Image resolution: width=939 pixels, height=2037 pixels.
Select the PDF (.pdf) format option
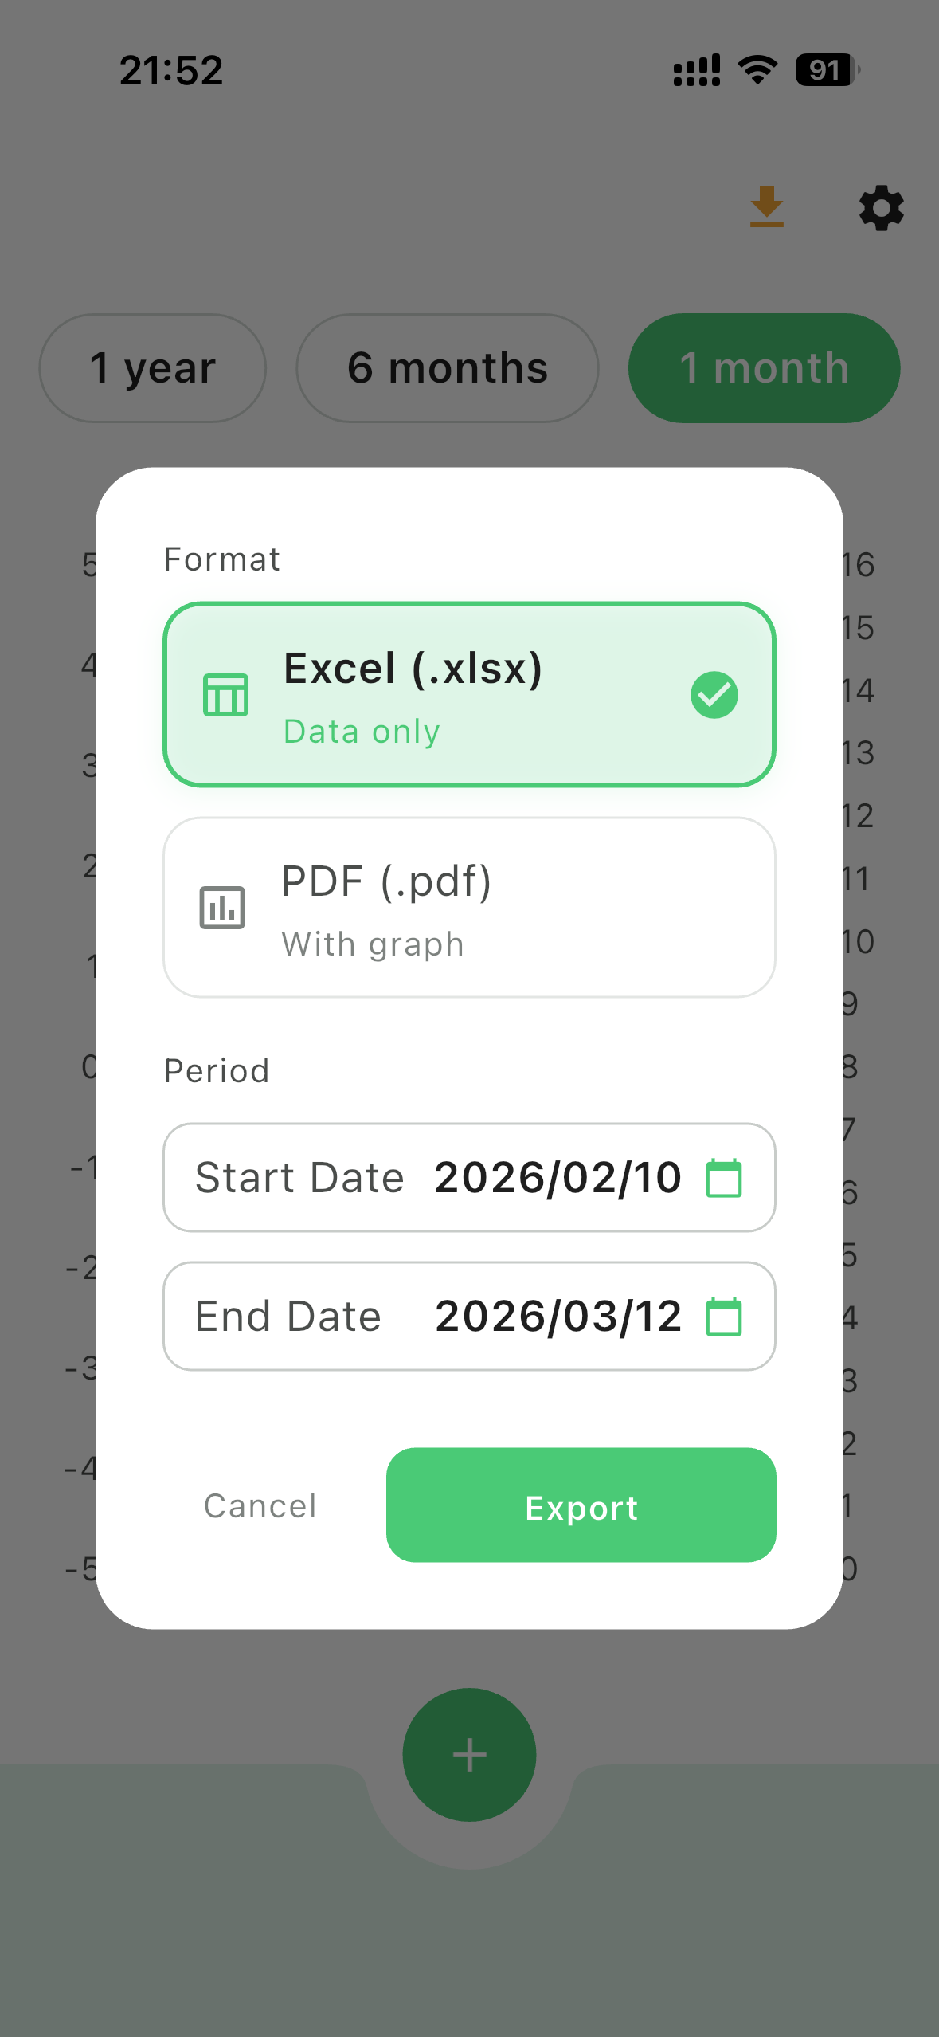point(469,907)
